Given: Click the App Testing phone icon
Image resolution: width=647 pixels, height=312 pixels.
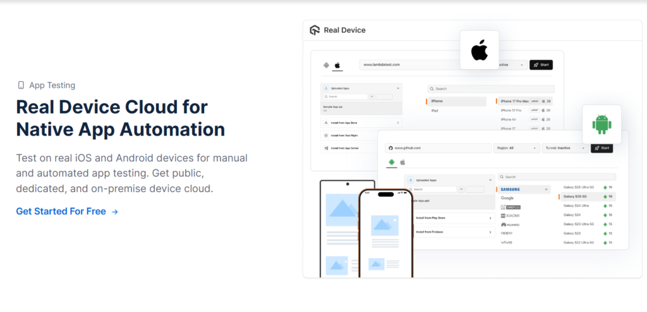Looking at the screenshot, I should 21,85.
